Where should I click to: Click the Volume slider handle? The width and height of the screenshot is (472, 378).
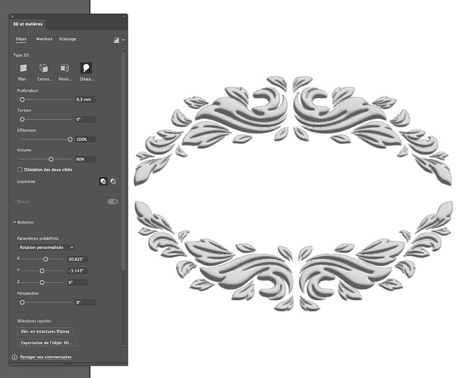click(51, 159)
